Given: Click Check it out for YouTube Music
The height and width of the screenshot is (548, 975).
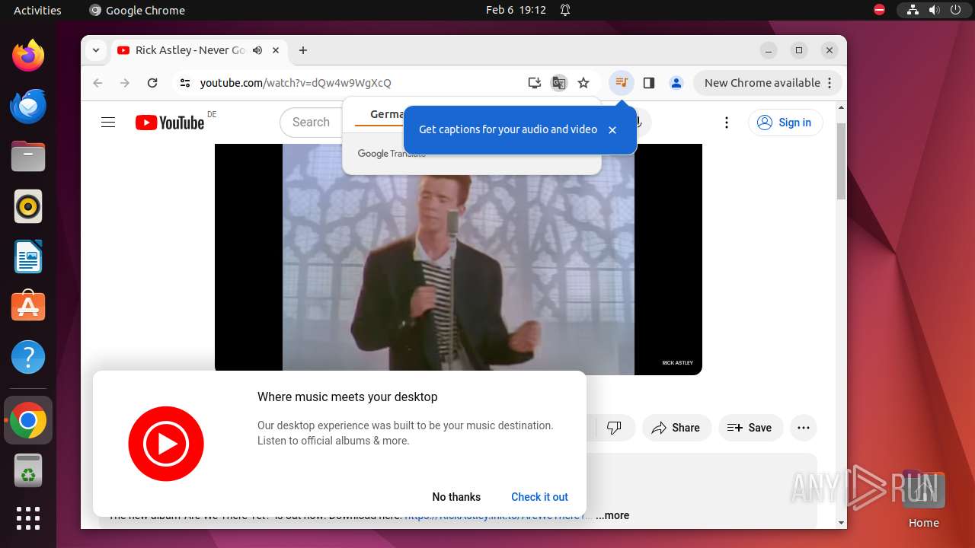Looking at the screenshot, I should [539, 497].
